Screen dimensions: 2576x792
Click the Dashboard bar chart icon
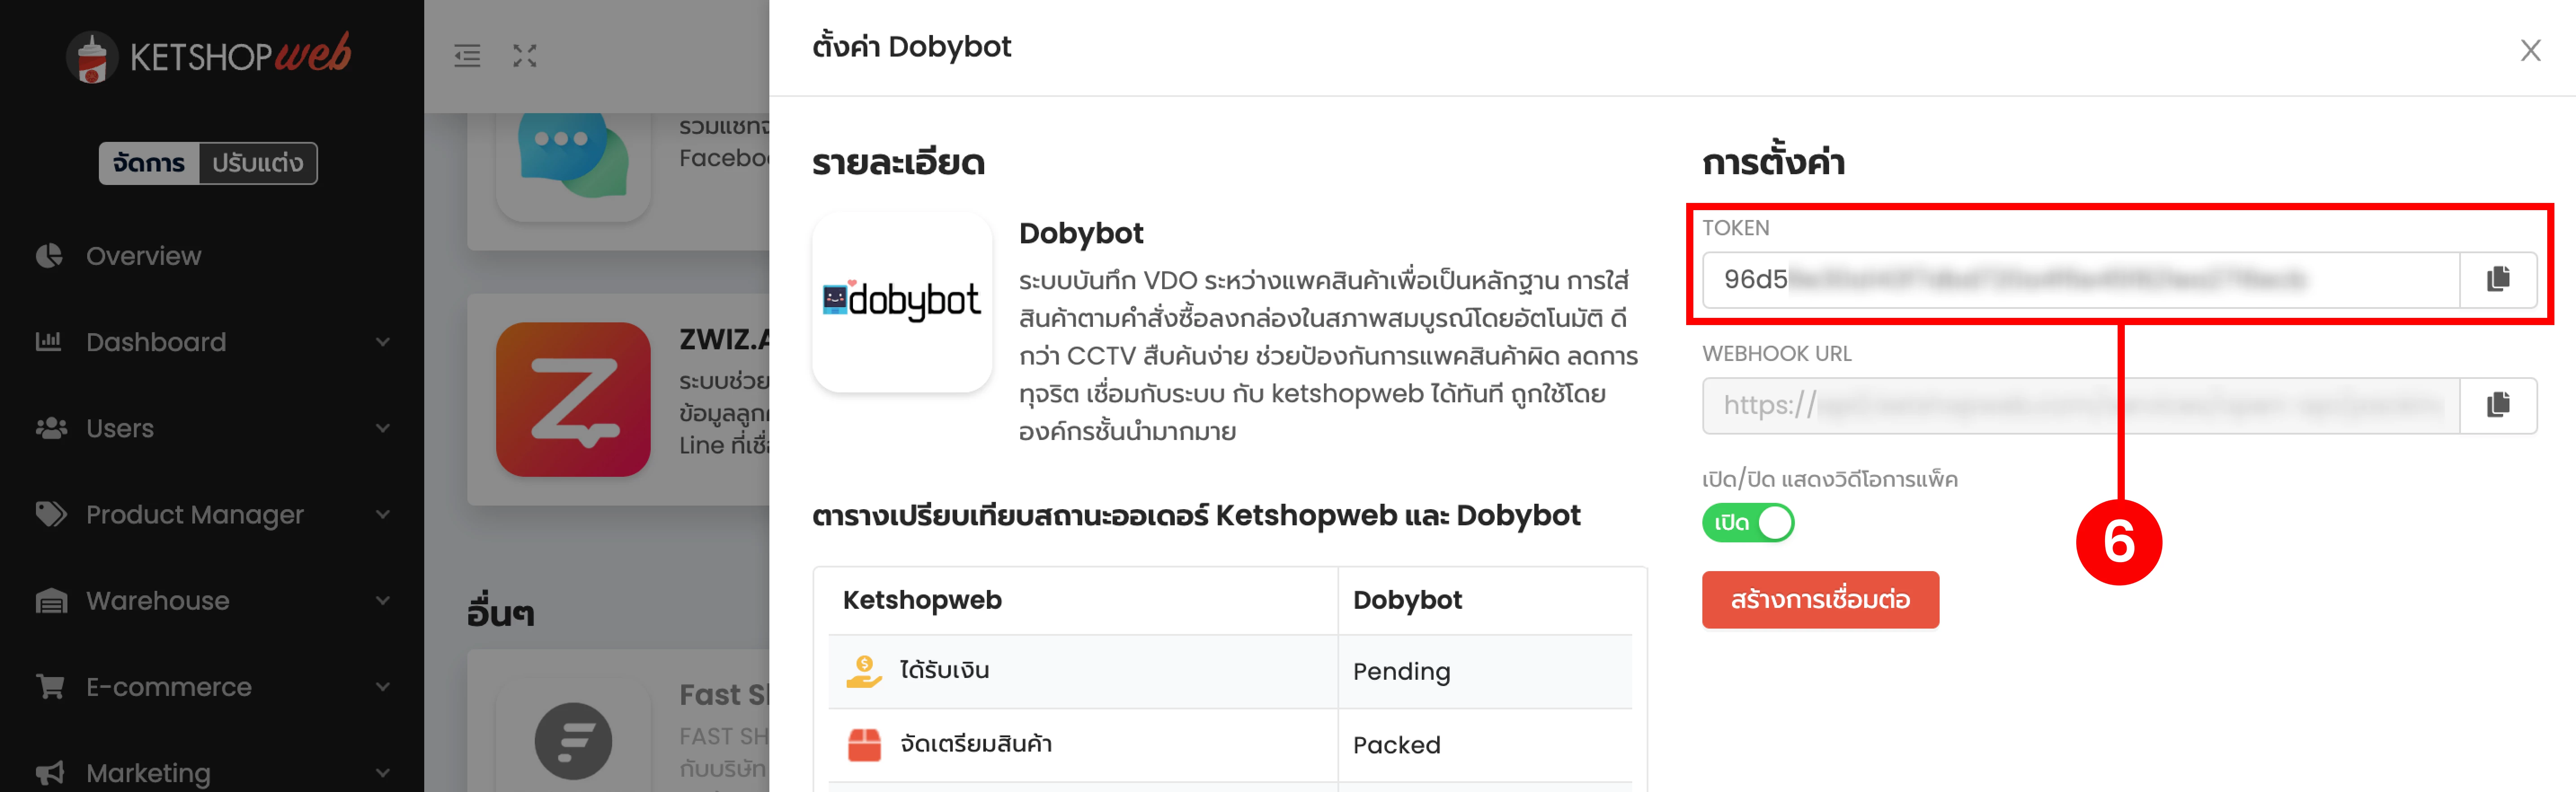click(49, 342)
